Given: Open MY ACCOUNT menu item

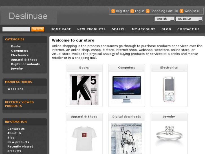Looking at the screenshot, I should (x=144, y=29).
